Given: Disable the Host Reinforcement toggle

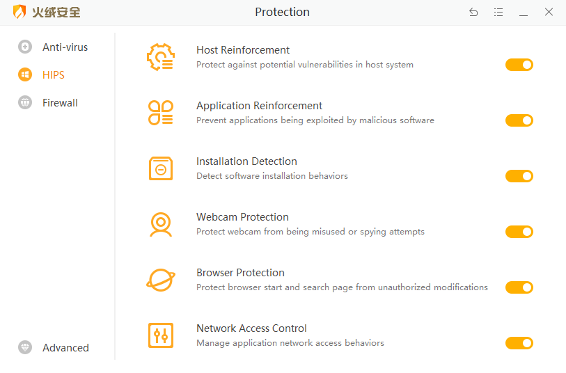Looking at the screenshot, I should click(519, 65).
